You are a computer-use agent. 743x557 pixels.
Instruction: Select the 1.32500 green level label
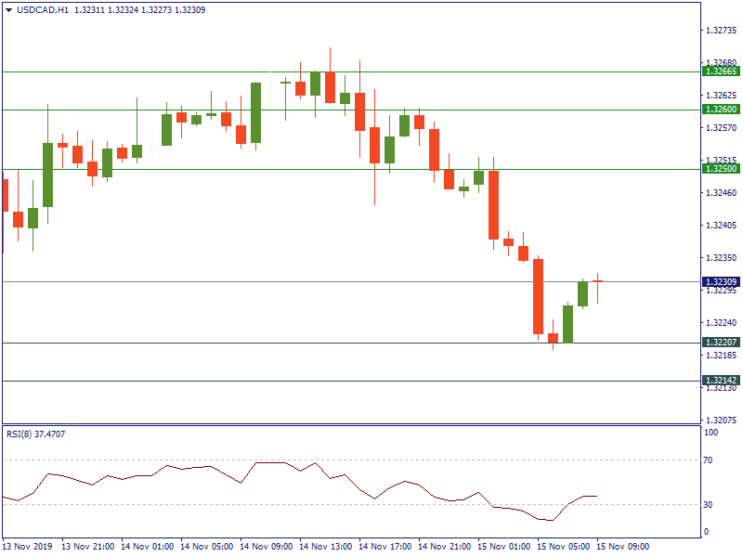click(x=721, y=169)
